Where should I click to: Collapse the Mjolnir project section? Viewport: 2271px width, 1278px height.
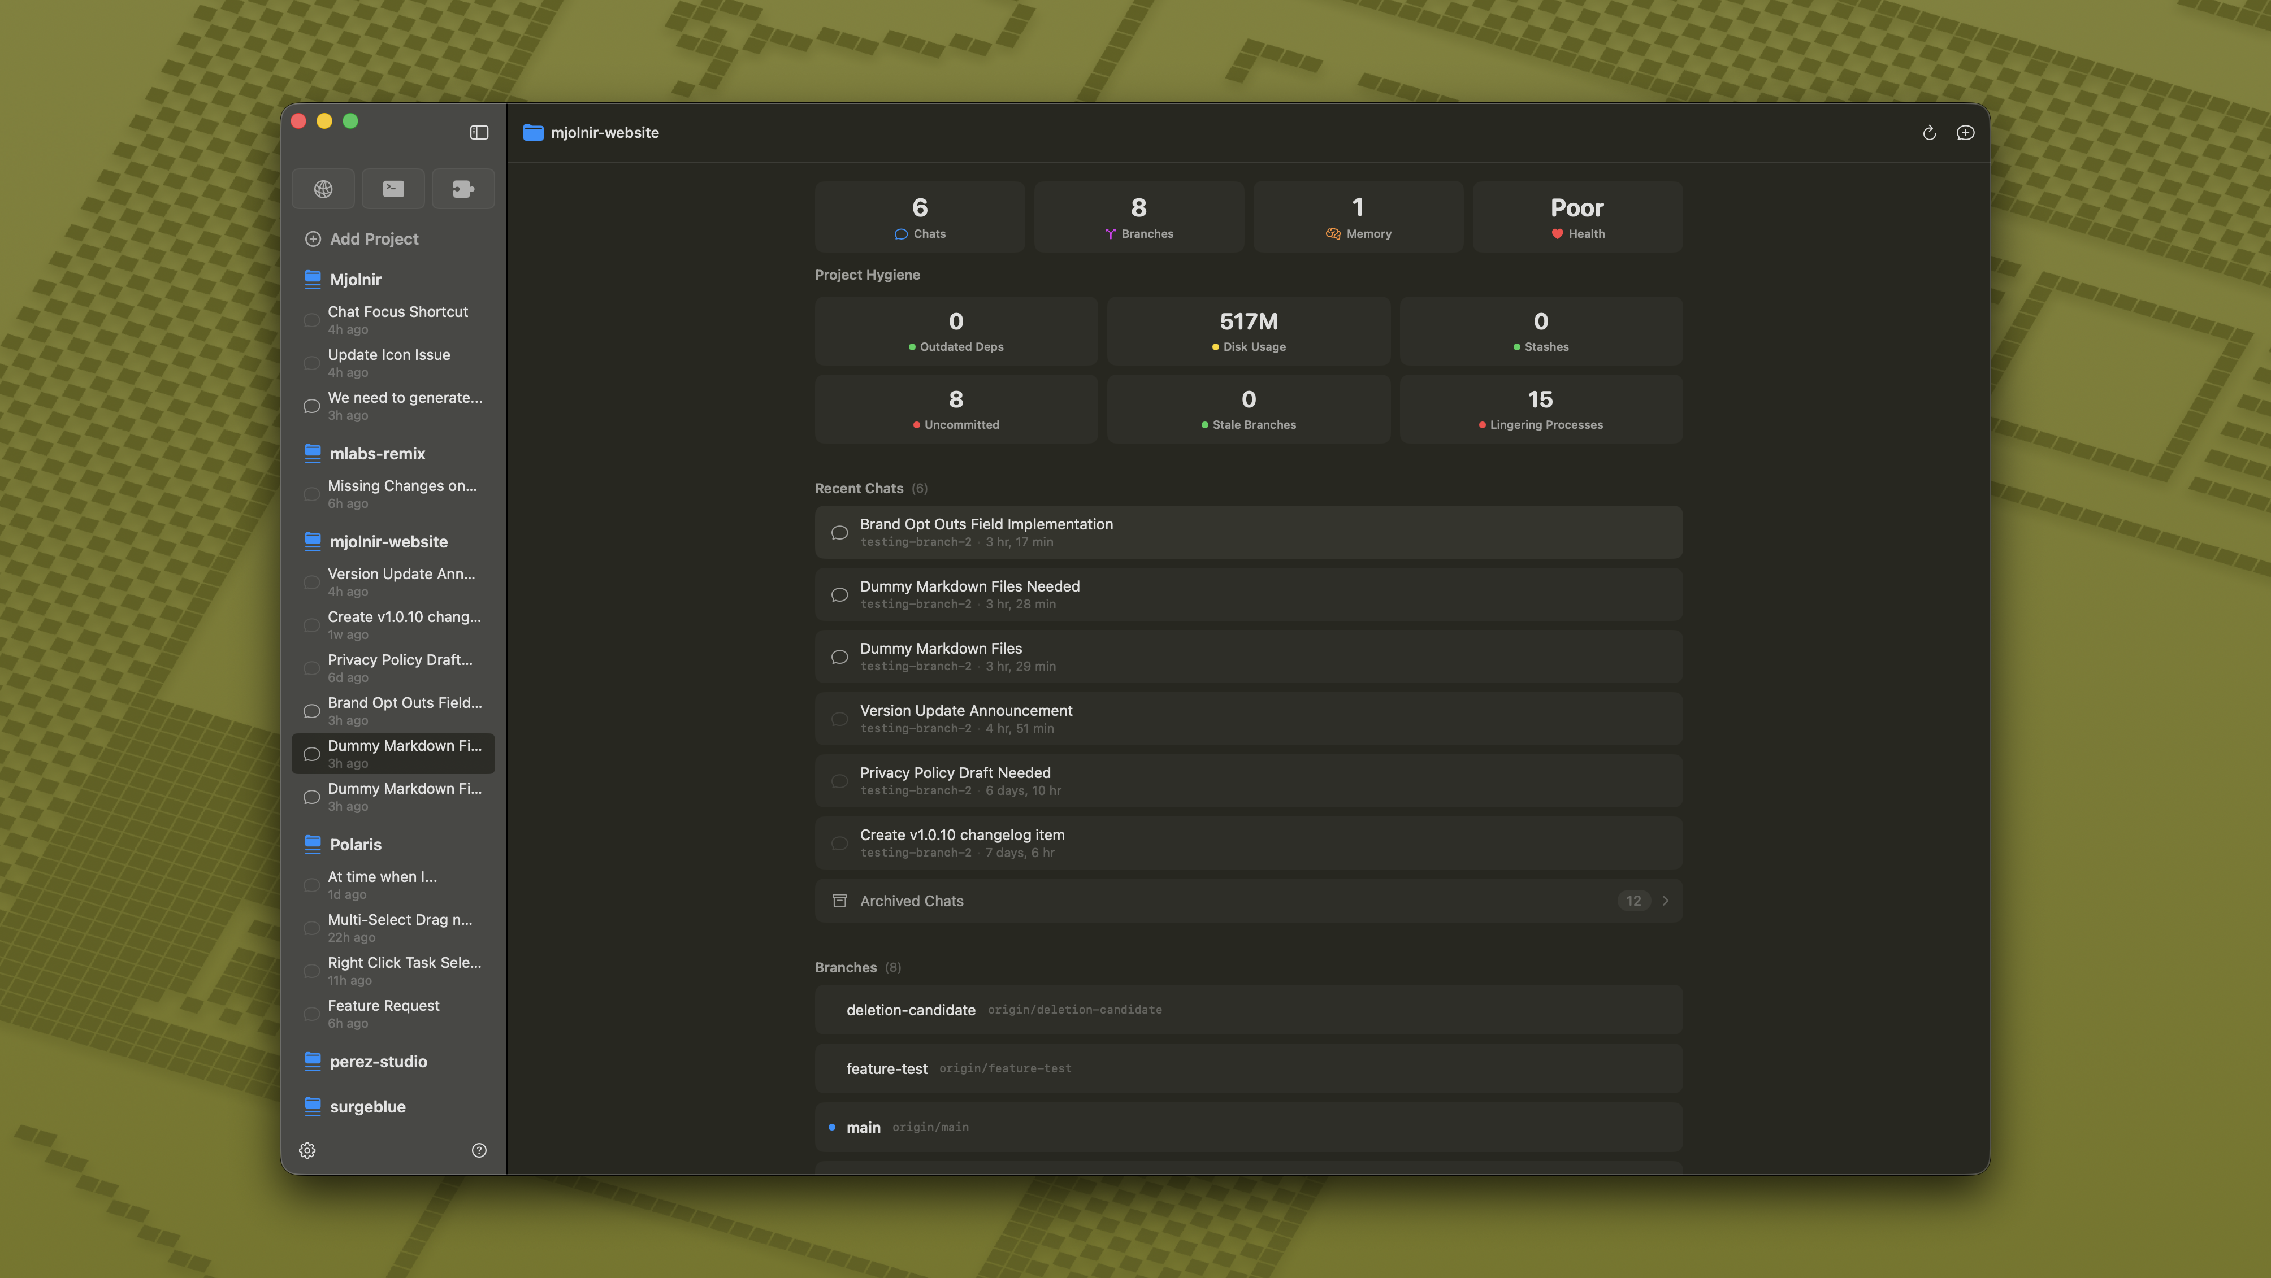tap(356, 280)
